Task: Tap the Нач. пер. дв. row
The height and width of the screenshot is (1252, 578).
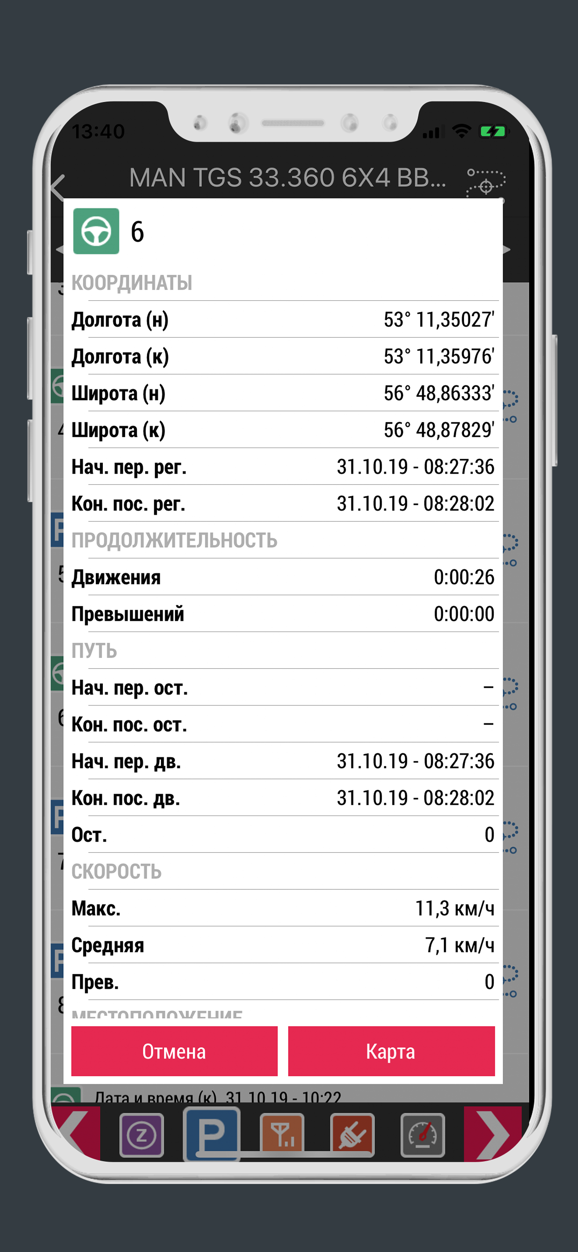Action: tap(283, 761)
